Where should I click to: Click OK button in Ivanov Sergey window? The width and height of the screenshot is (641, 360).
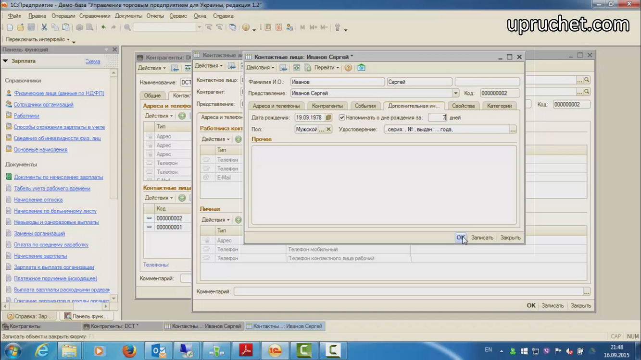pos(461,238)
